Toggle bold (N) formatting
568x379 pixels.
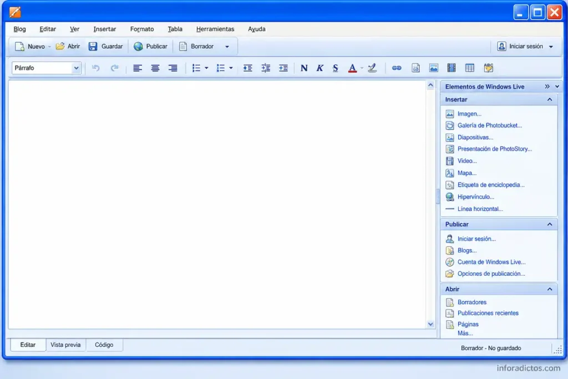coord(304,68)
